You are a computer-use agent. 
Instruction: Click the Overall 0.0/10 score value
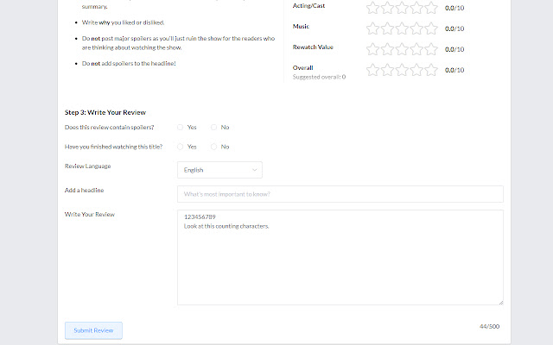(x=454, y=70)
